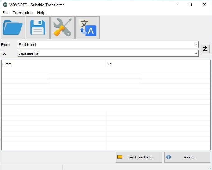Open the About dialog button
The height and width of the screenshot is (170, 212).
pos(187,157)
